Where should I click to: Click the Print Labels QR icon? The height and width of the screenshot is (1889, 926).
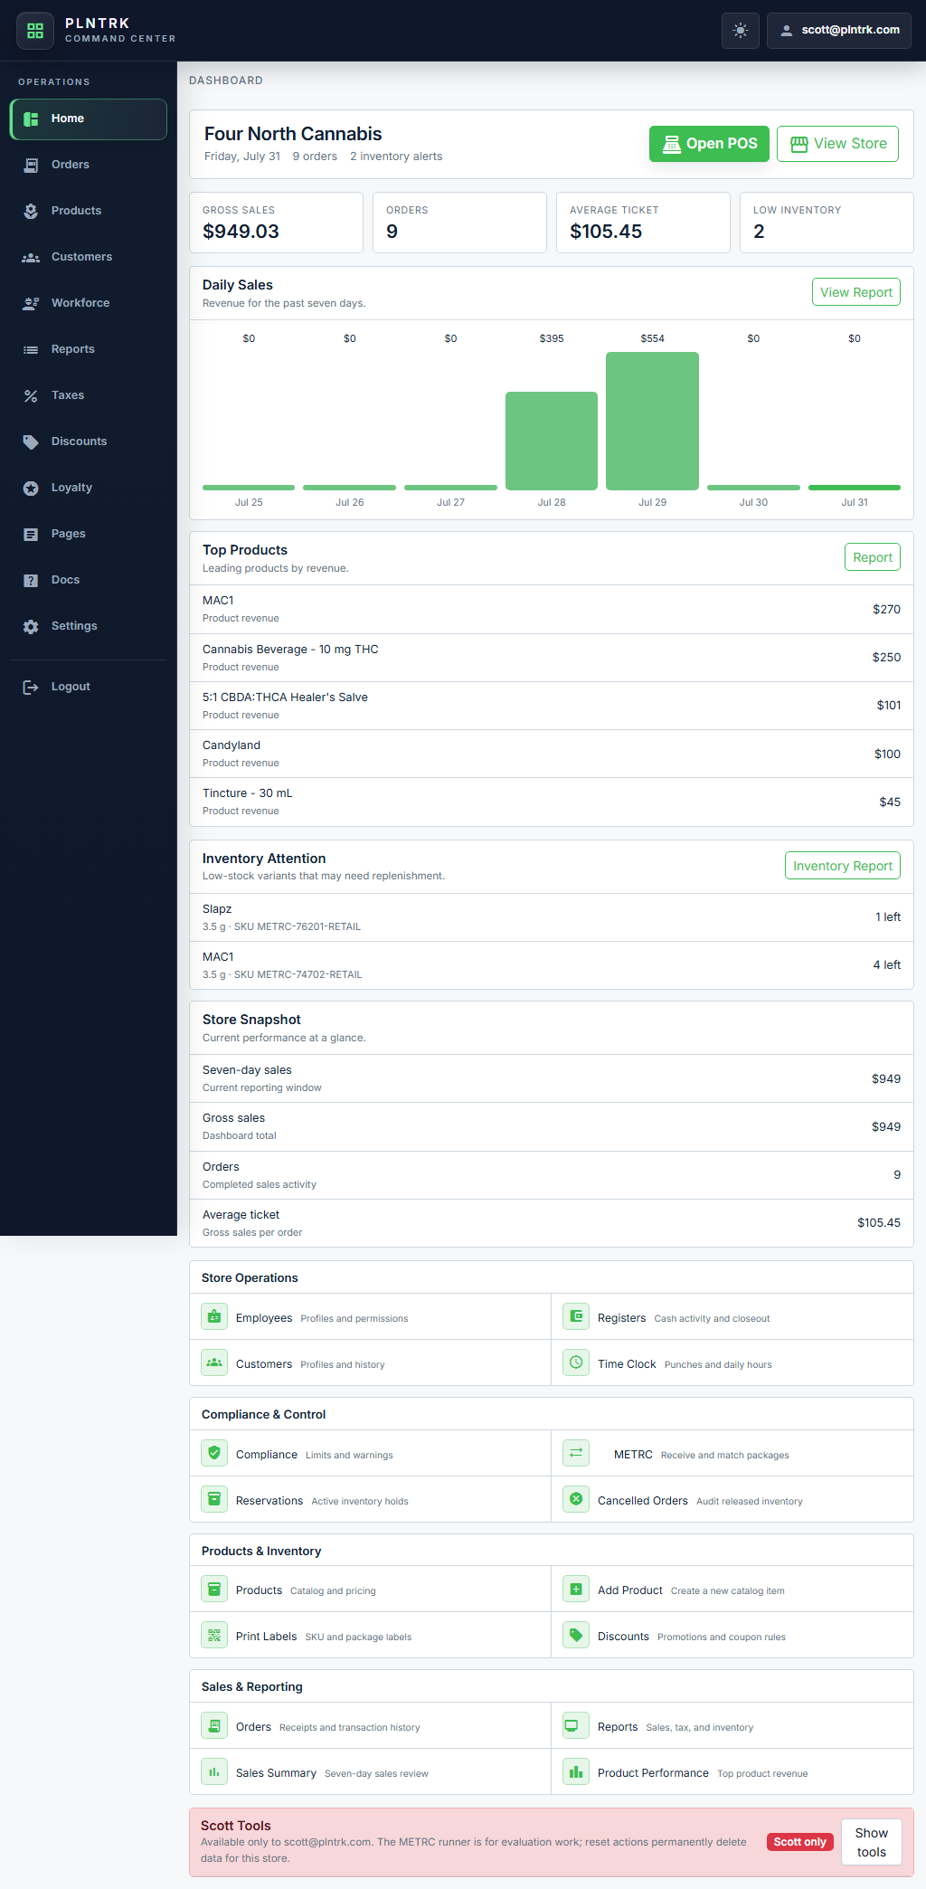(214, 1636)
